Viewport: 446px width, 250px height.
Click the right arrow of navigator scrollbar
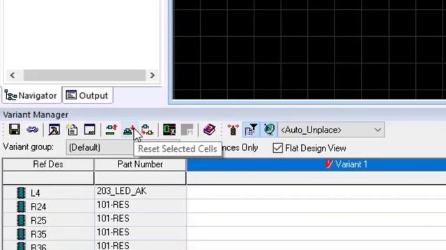[x=152, y=75]
